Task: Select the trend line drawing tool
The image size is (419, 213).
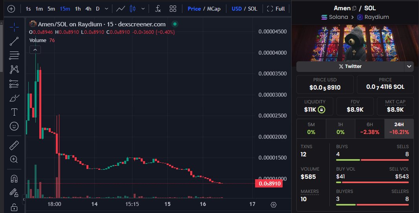Action: 14,41
